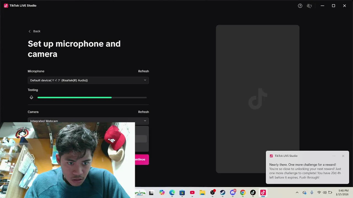Open the OBS Studio taskbar icon
This screenshot has height=198, width=353.
[x=213, y=193]
